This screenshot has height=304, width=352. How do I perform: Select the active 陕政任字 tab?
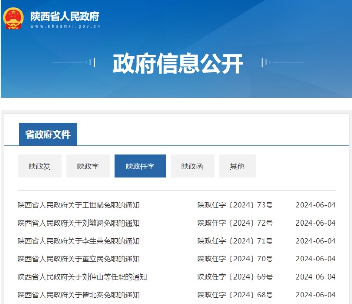tap(140, 166)
